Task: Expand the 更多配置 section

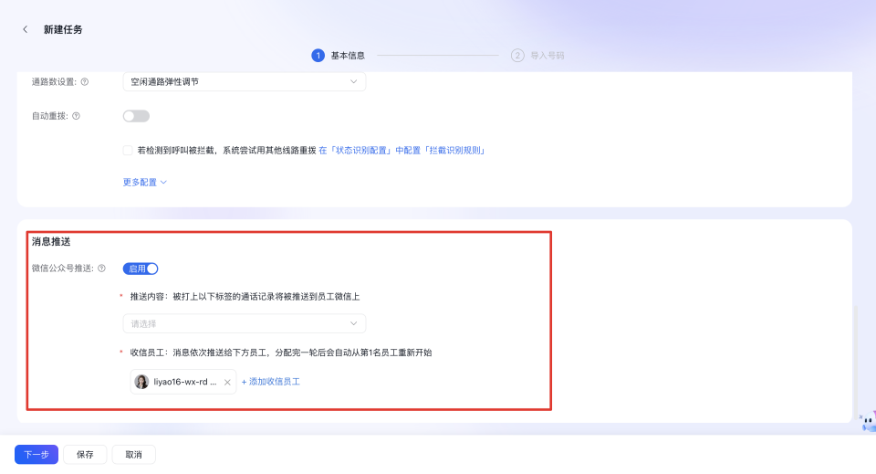Action: (145, 182)
